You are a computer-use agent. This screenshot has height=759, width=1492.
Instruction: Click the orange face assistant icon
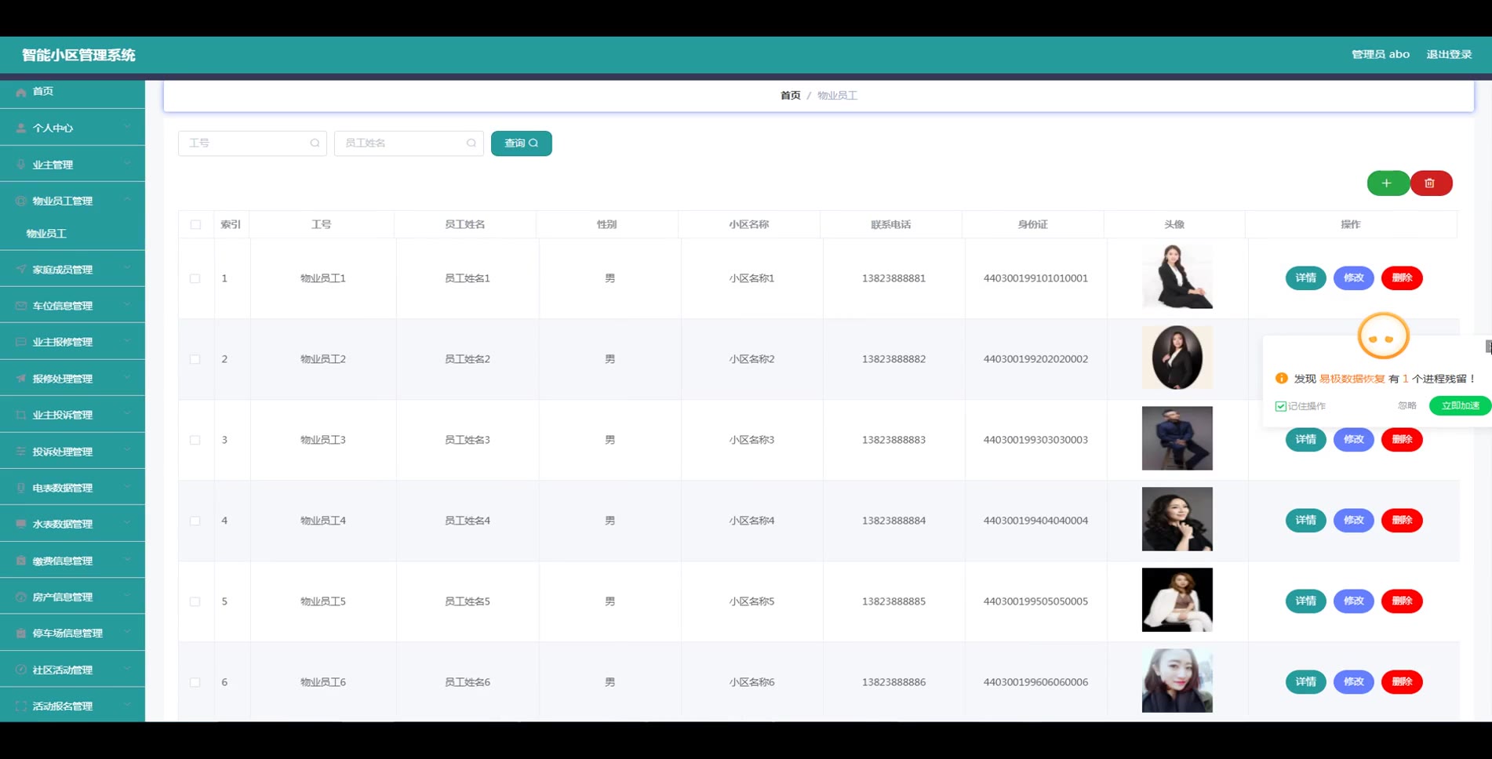1384,336
